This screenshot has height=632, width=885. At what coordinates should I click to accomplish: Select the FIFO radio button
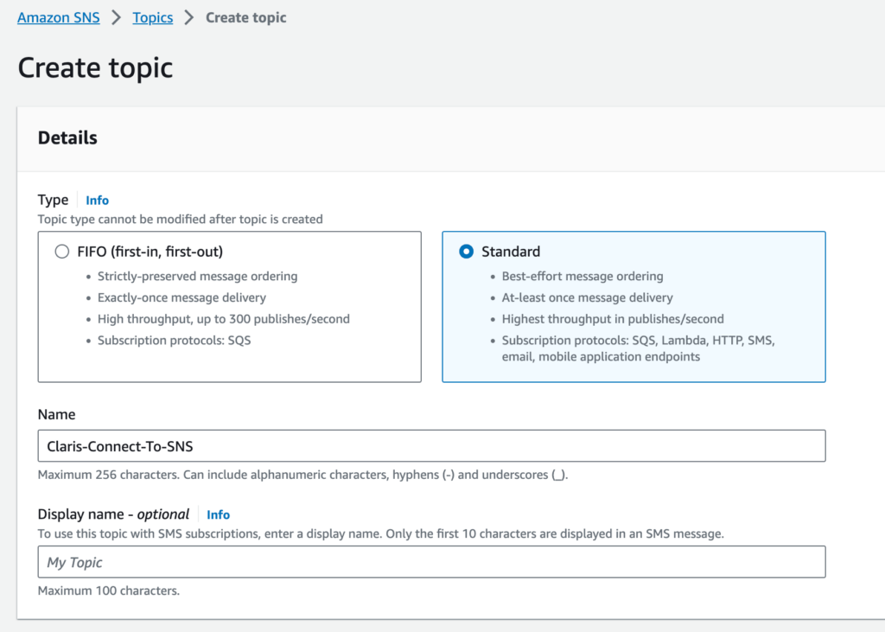61,252
